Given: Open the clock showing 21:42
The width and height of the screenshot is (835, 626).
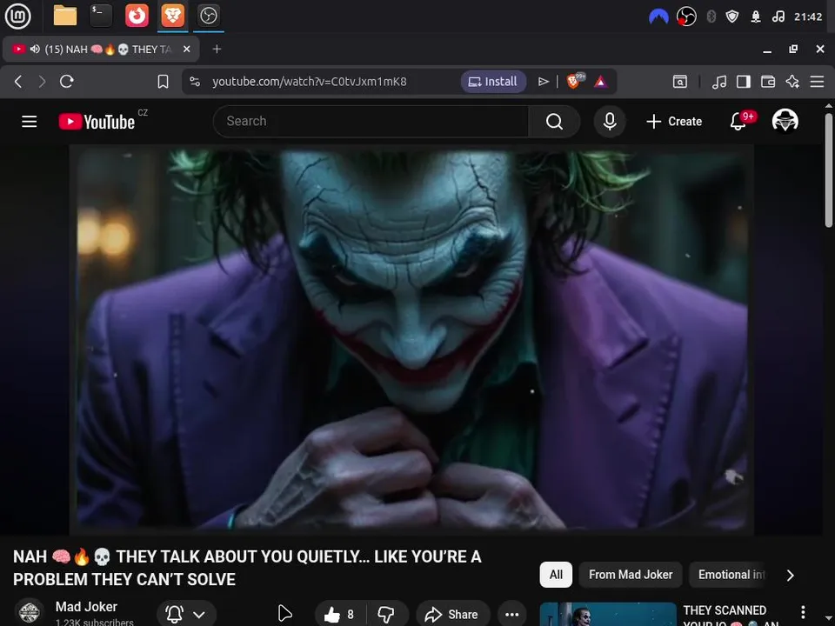Looking at the screenshot, I should pyautogui.click(x=808, y=17).
